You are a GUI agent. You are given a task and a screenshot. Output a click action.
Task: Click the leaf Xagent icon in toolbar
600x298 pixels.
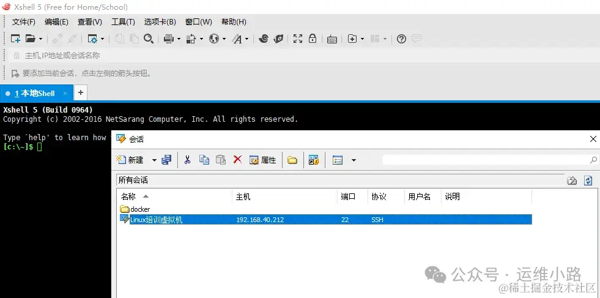[x=279, y=39]
